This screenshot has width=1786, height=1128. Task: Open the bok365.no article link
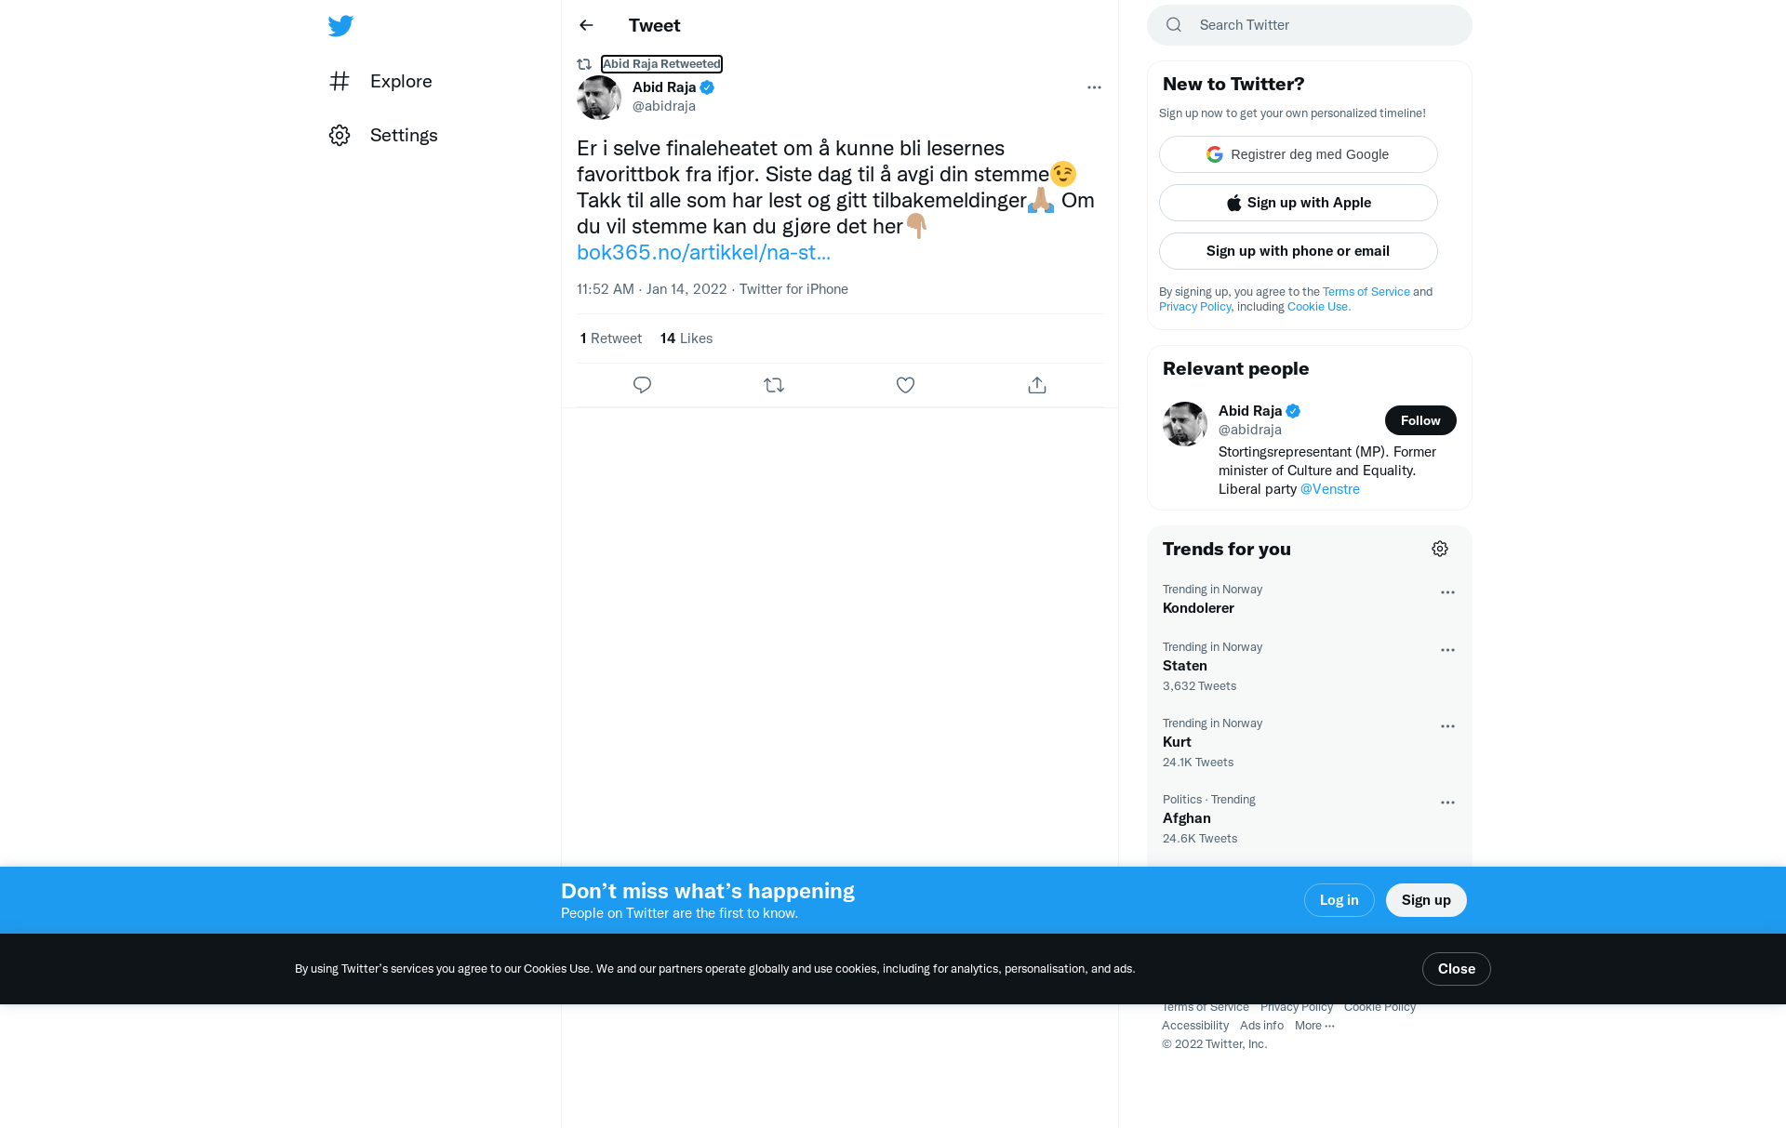(703, 252)
